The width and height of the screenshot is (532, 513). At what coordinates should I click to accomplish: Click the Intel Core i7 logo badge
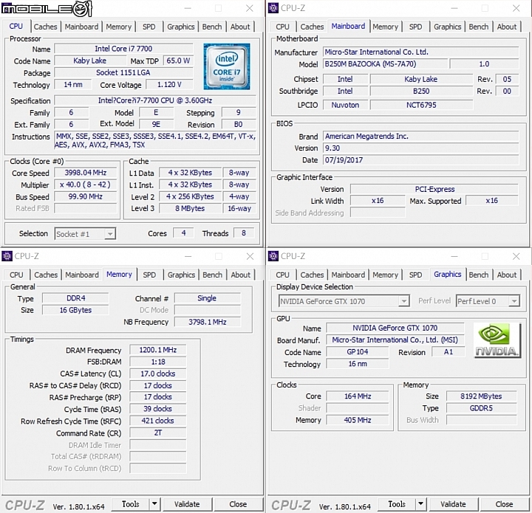[227, 66]
